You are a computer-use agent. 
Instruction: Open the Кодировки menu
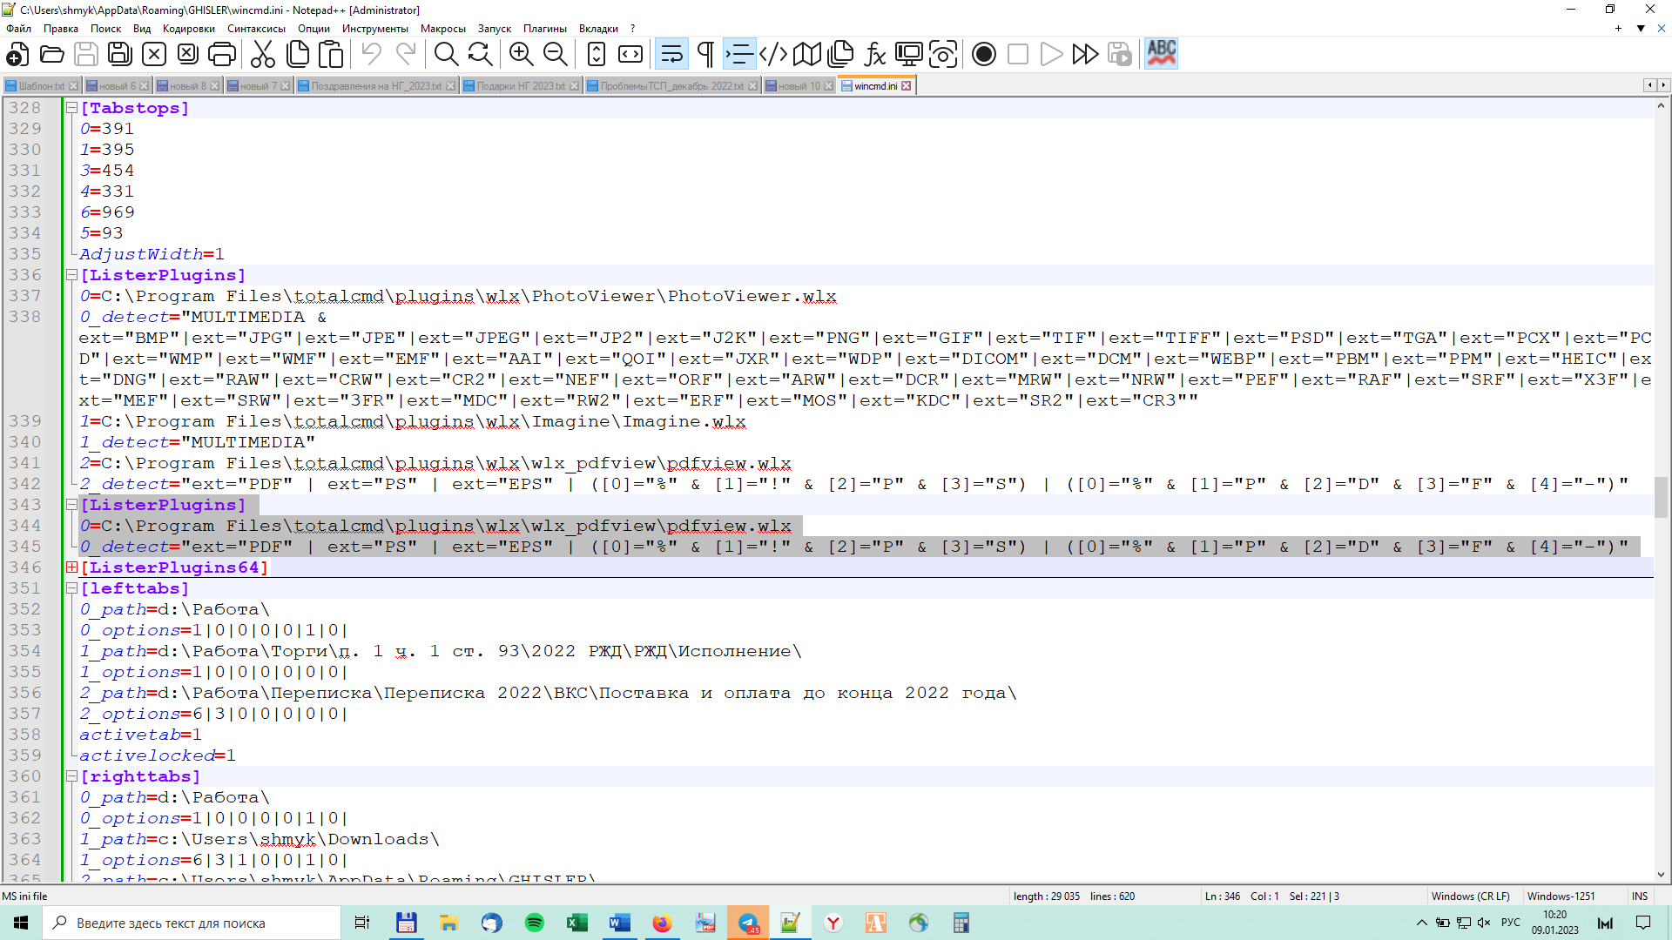pyautogui.click(x=188, y=29)
